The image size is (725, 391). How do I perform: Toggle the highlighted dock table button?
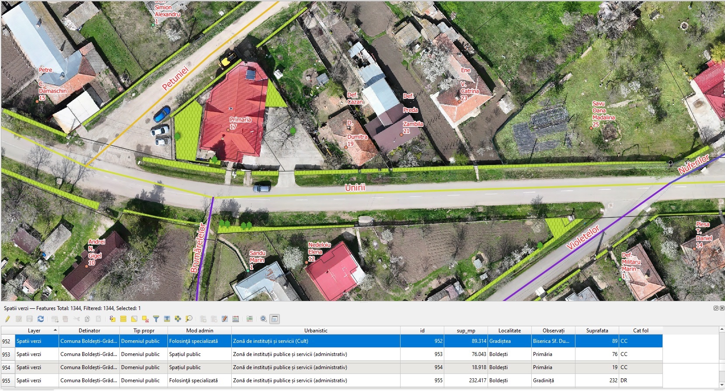point(275,319)
